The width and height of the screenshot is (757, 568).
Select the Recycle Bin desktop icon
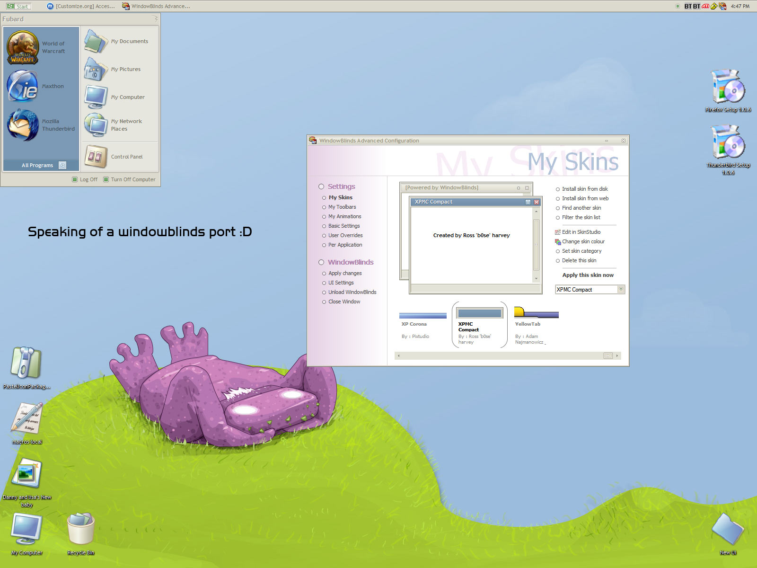80,534
